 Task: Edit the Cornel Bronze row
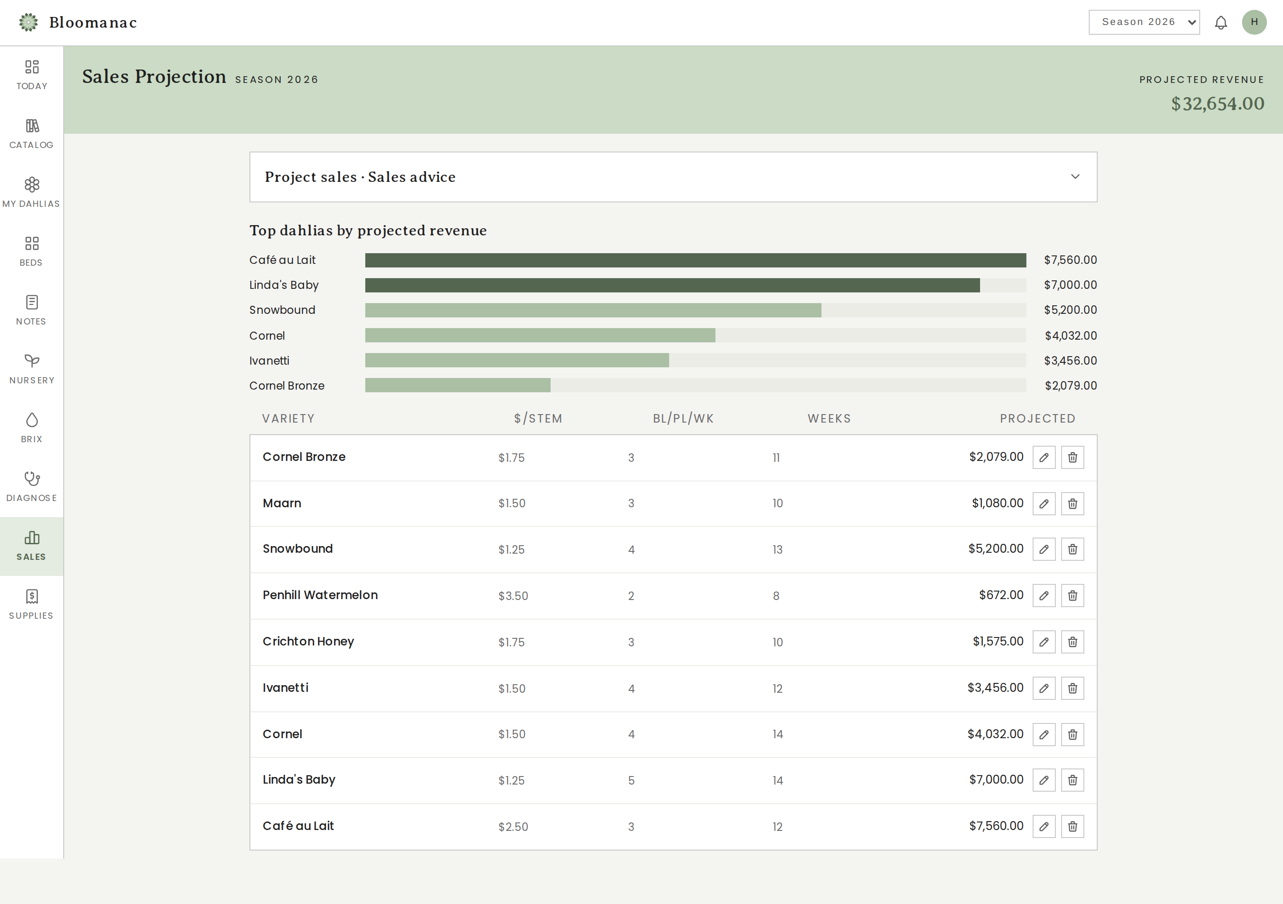(x=1044, y=457)
